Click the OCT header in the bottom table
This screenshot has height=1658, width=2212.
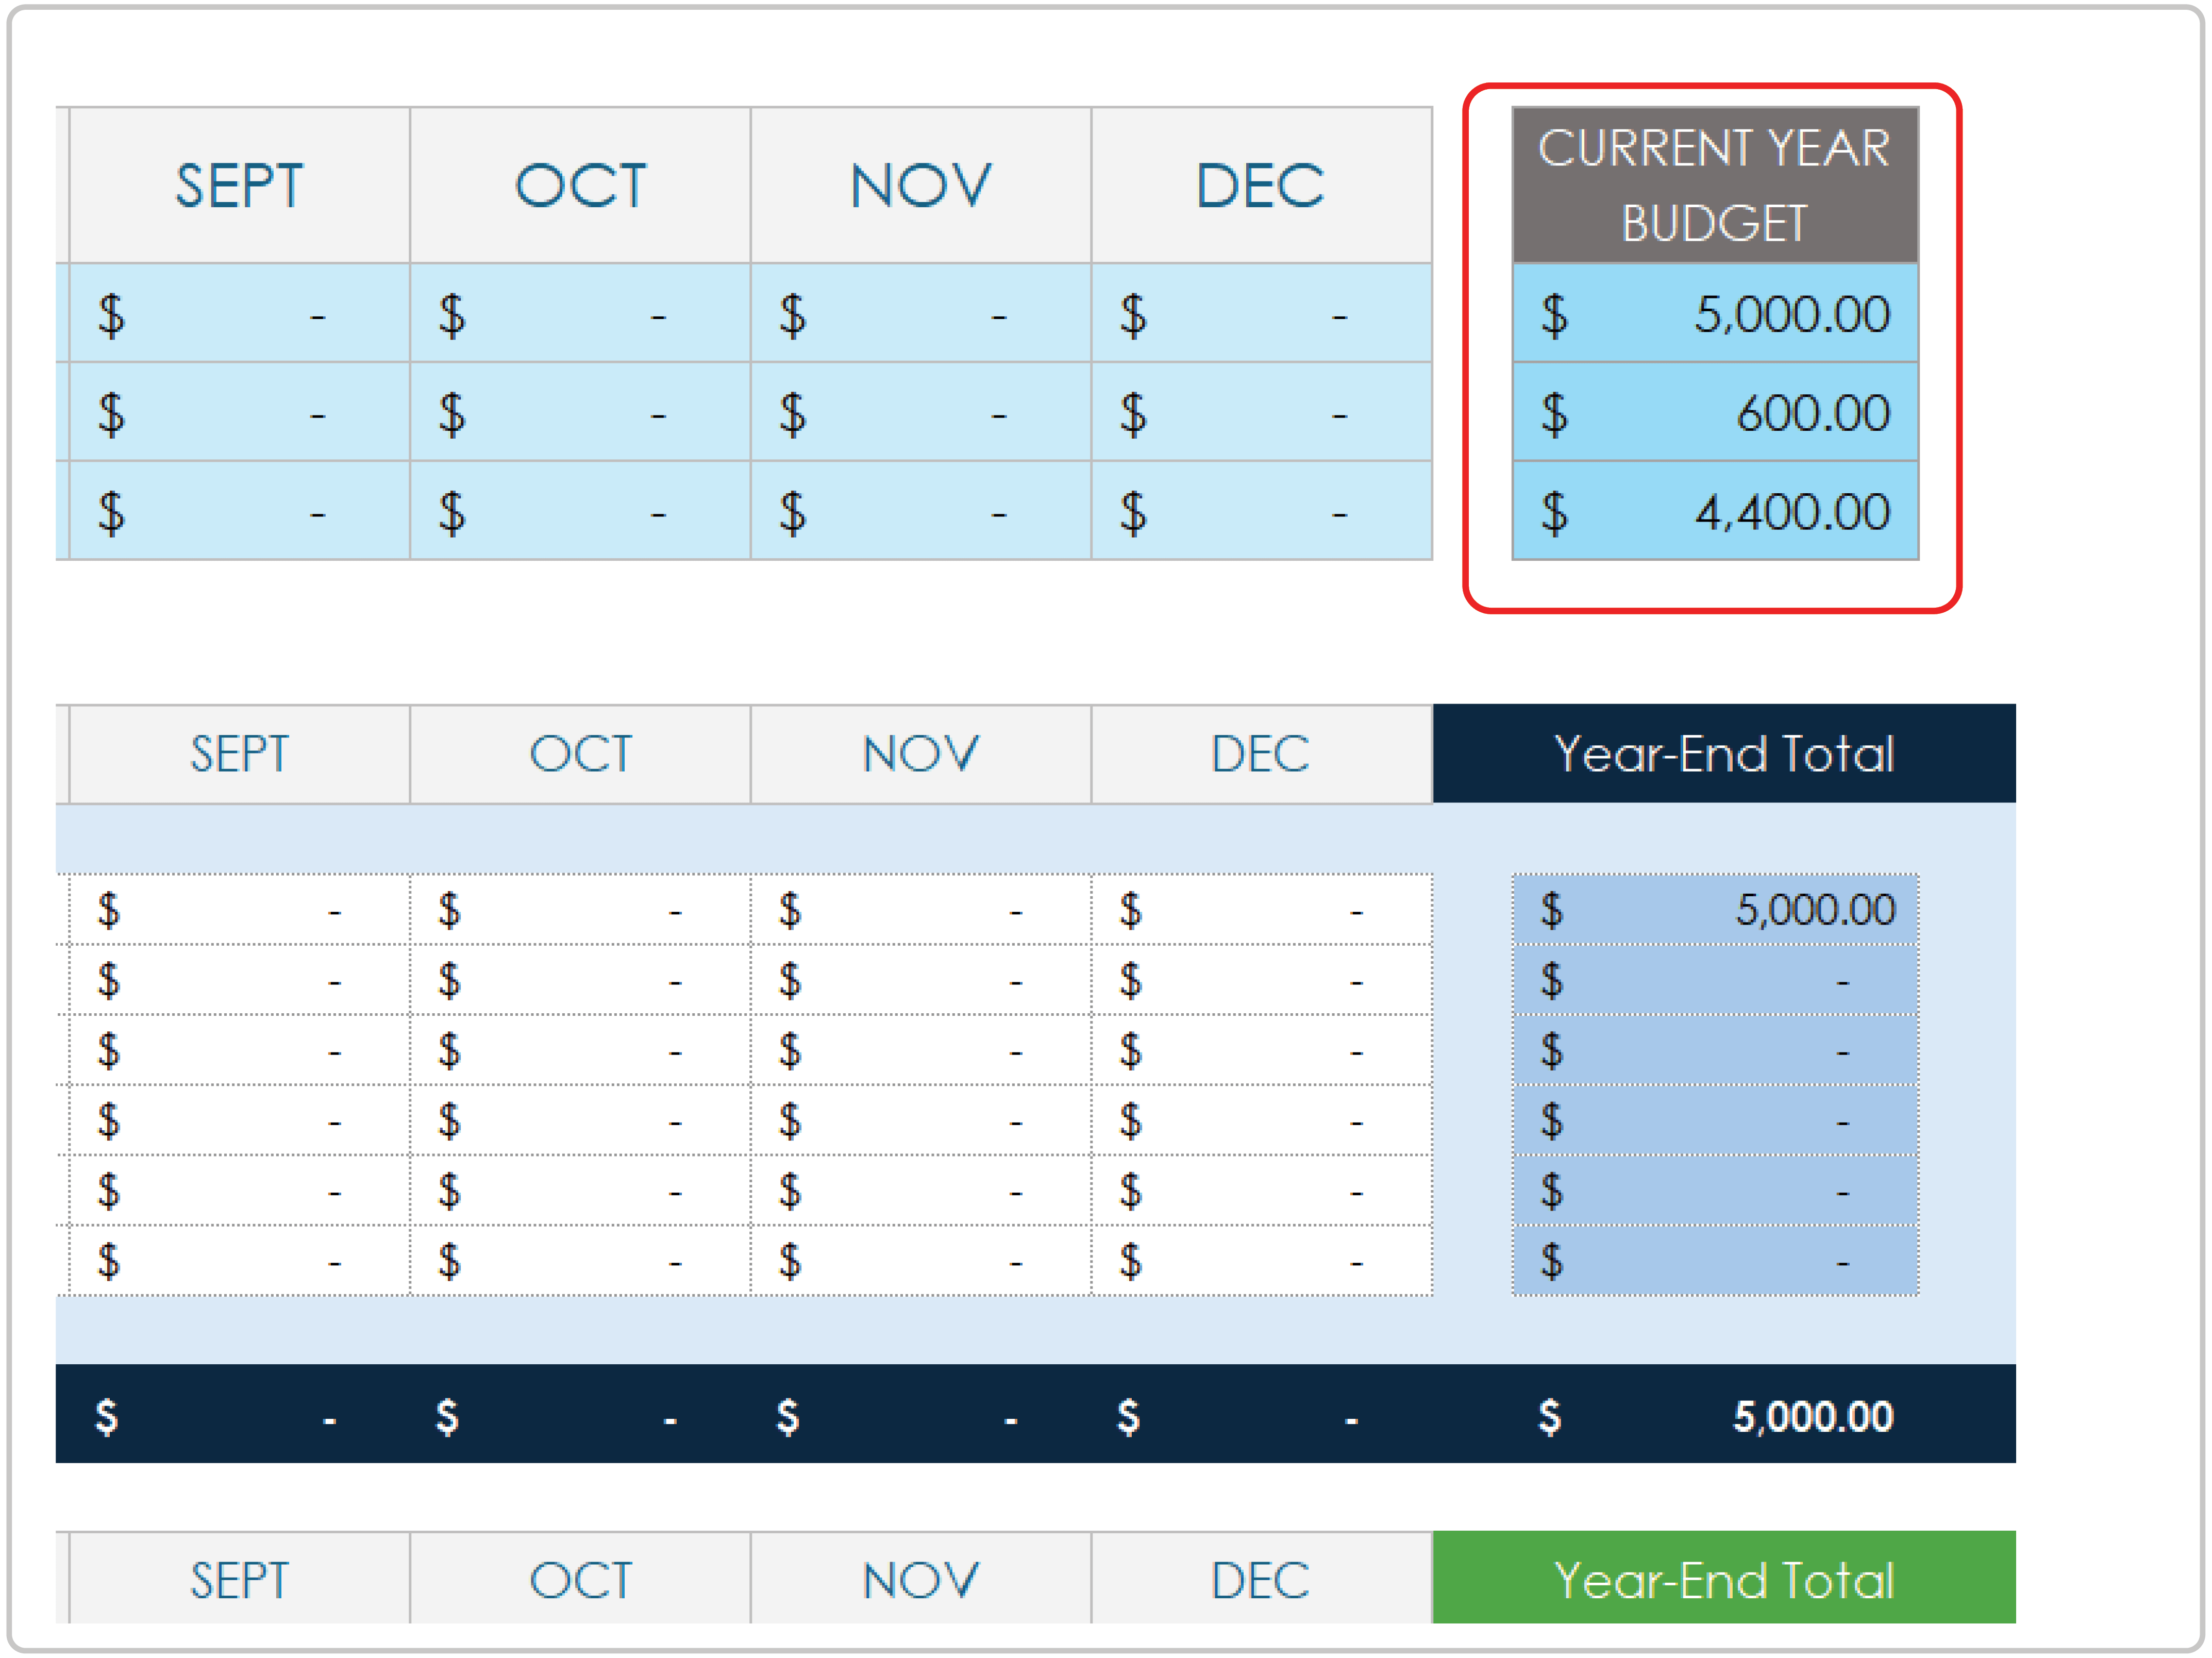580,1580
